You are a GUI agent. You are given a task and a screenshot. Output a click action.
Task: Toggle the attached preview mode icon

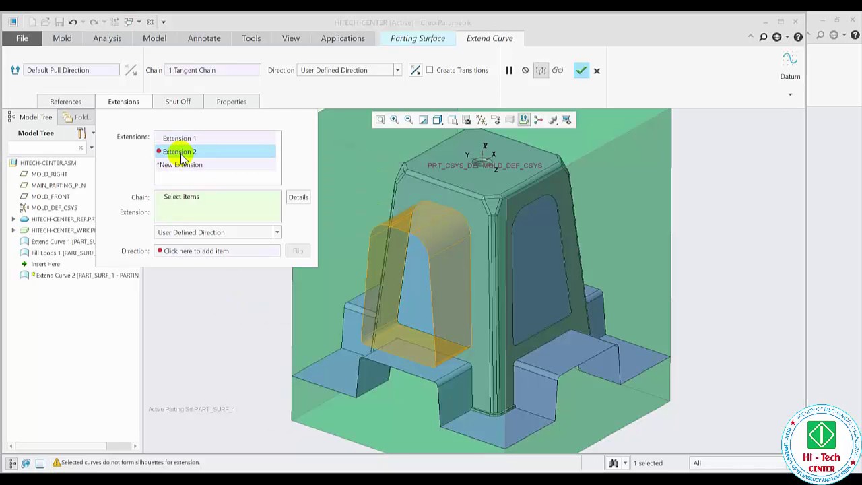click(x=541, y=70)
